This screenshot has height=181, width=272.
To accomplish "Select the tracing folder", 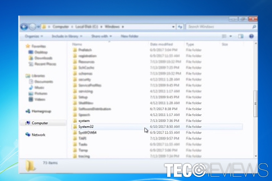I will tap(84, 156).
